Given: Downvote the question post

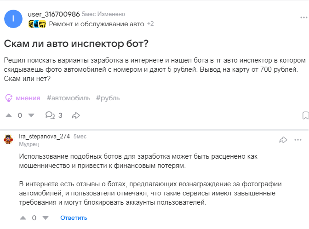Looking at the screenshot, I should pos(31,115).
